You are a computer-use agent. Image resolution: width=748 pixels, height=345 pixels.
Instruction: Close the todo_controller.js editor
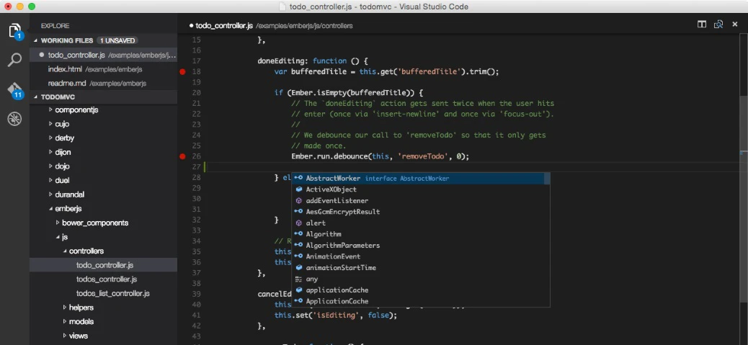tap(734, 24)
